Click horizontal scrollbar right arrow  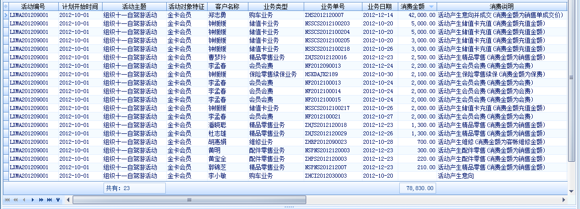[564, 200]
